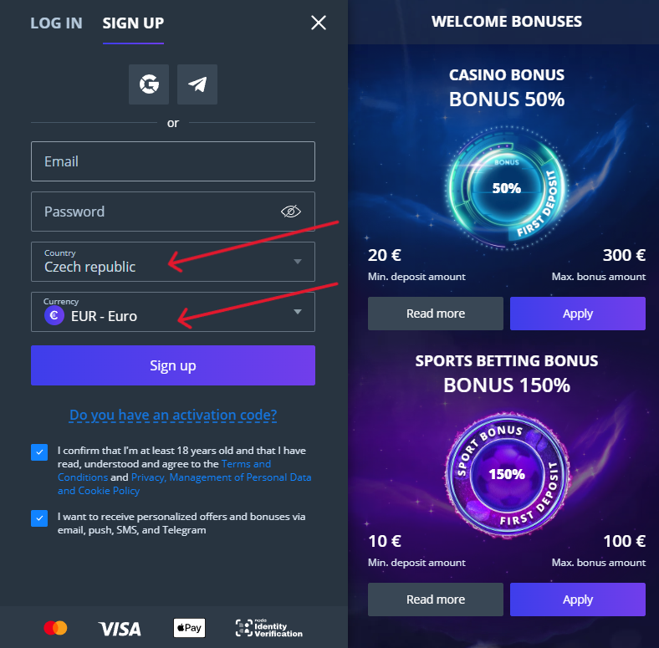Uncheck the personalized offers checkbox
This screenshot has width=659, height=648.
point(39,518)
